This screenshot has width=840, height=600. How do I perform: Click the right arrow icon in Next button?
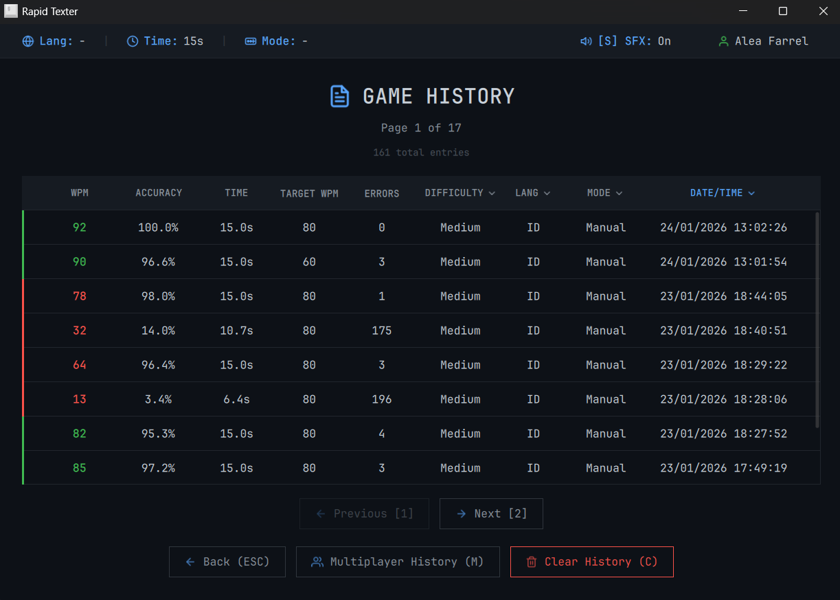tap(462, 514)
